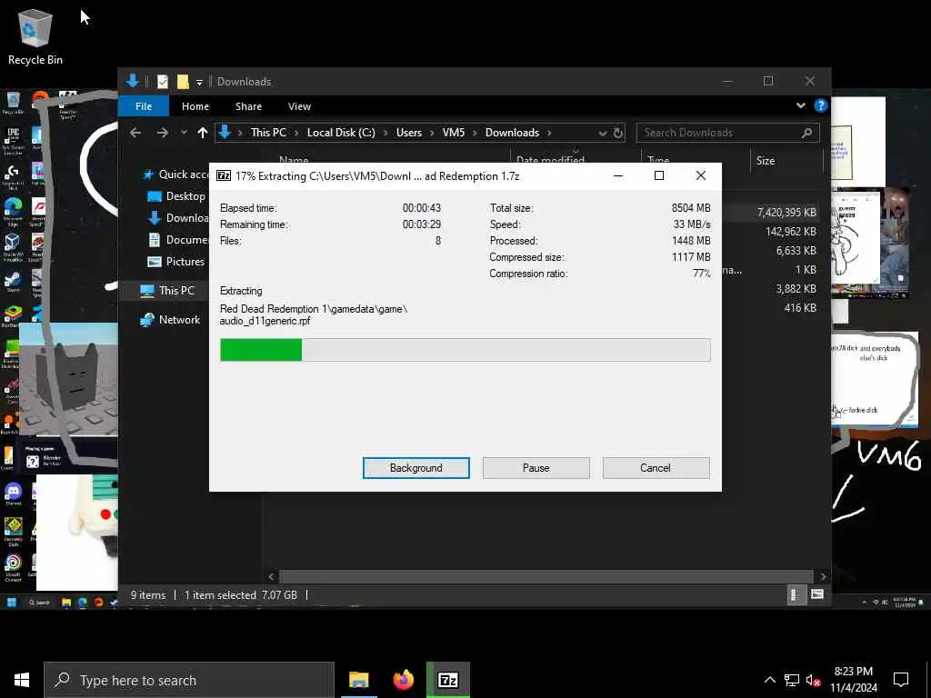The width and height of the screenshot is (931, 698).
Task: Expand the Explorer ribbon chevron
Action: tap(800, 105)
